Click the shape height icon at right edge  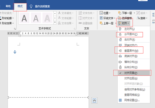point(154,15)
